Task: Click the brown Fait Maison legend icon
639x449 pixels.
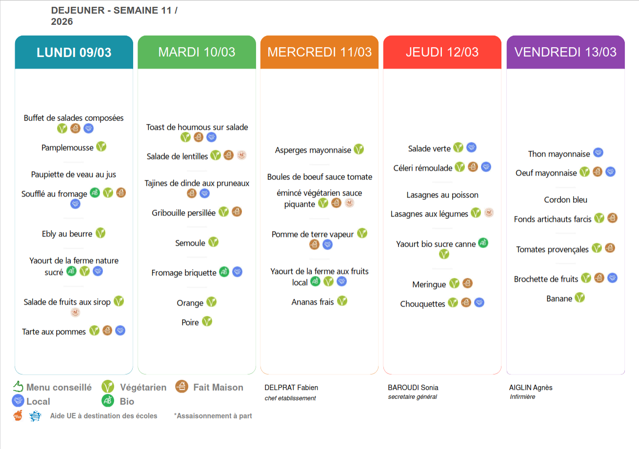Action: [181, 387]
